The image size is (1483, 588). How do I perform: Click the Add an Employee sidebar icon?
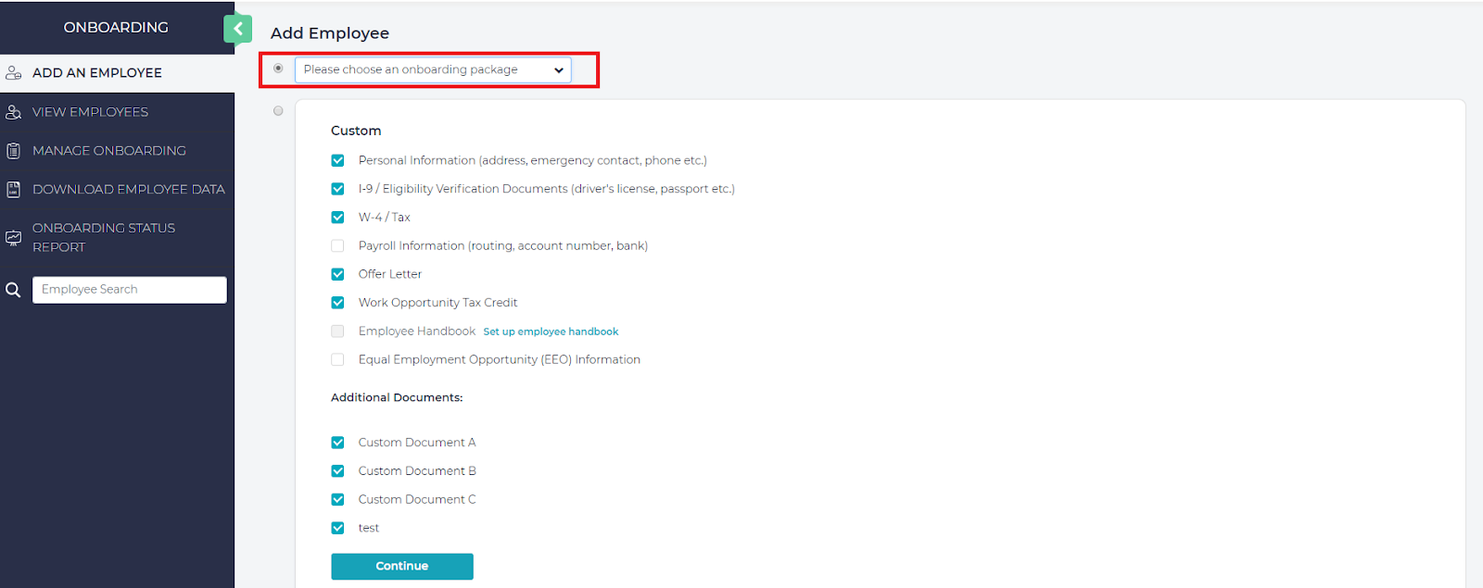coord(14,73)
